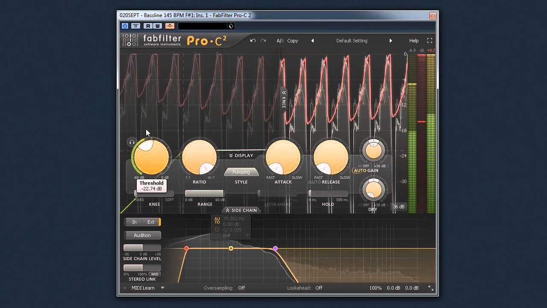Click the level meter bars
Viewport: 547px width, 308px height.
click(x=422, y=133)
